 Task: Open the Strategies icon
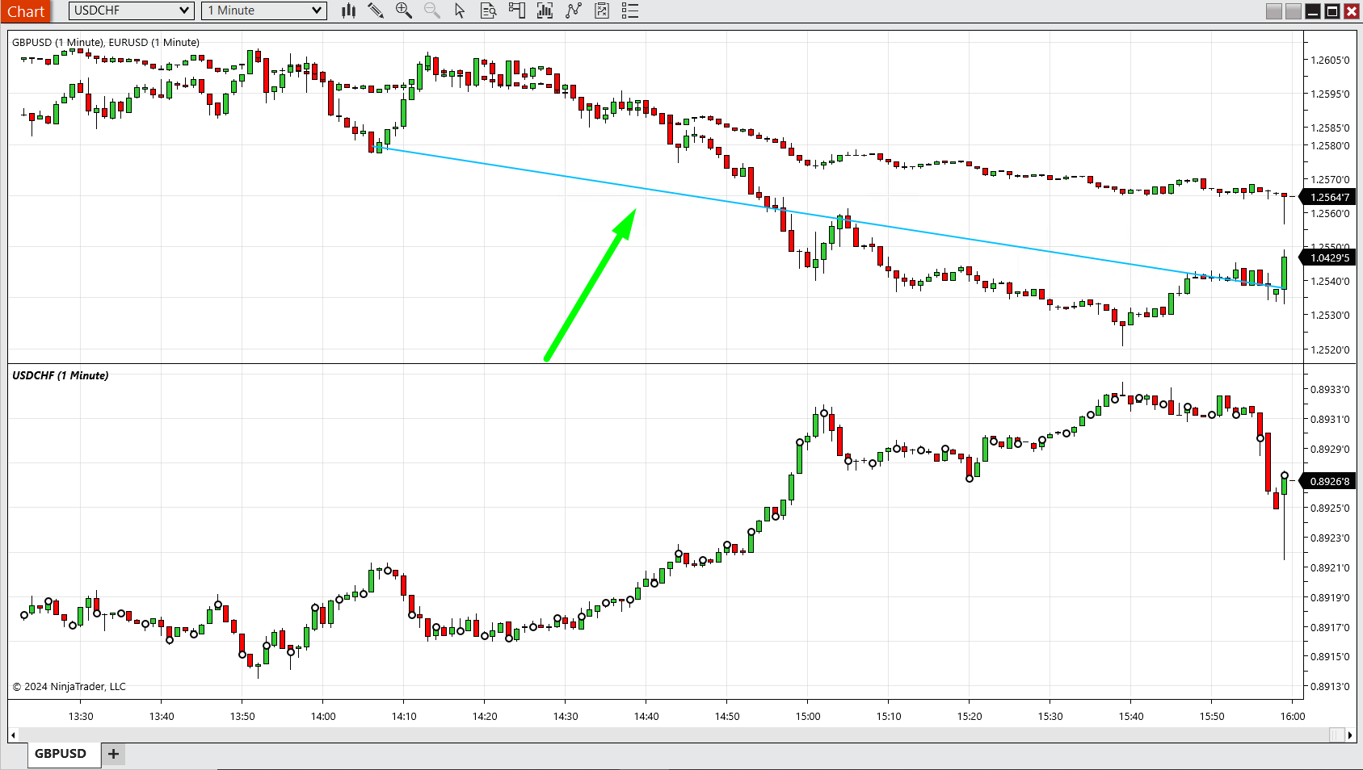(x=602, y=10)
